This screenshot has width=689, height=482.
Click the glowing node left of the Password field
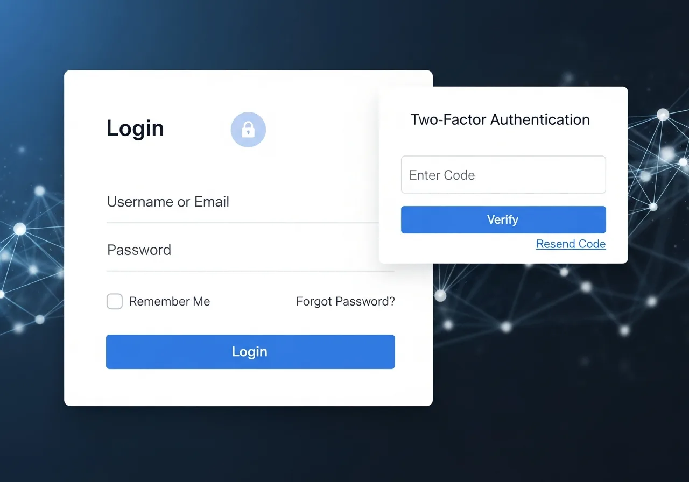click(20, 229)
